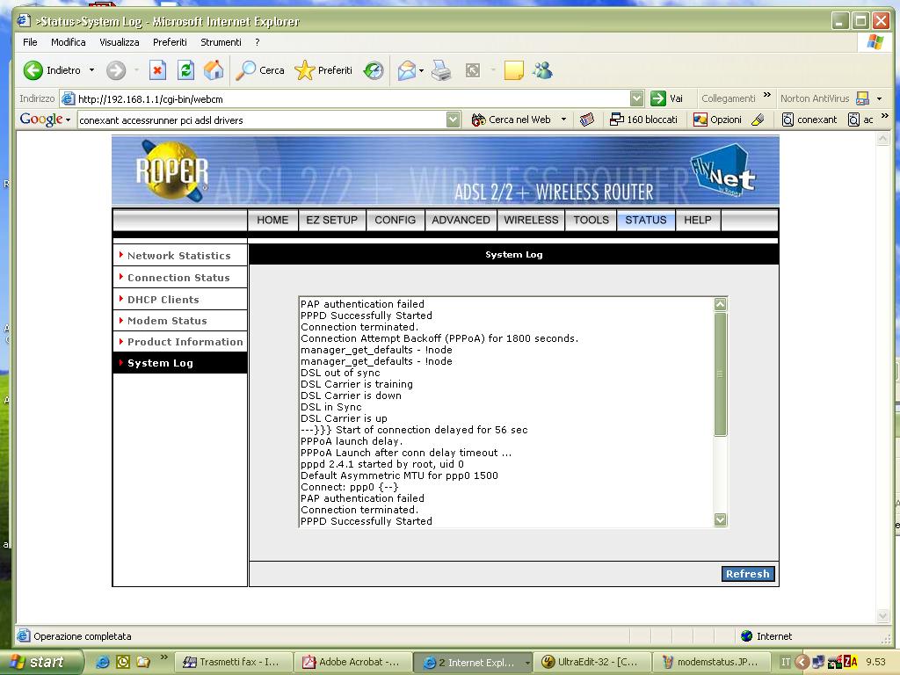Expand the Indietro back history arrow
Viewport: 900px width, 675px height.
click(x=91, y=70)
